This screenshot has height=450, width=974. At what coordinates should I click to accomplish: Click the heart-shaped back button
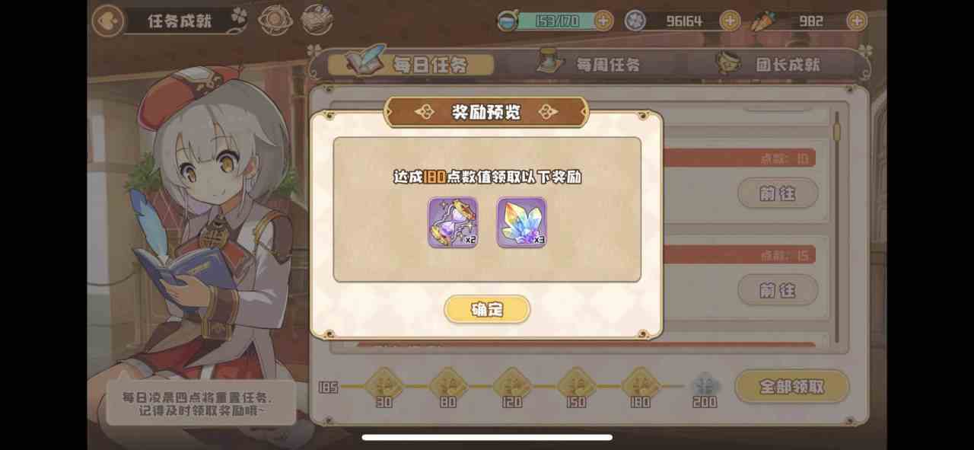point(108,21)
